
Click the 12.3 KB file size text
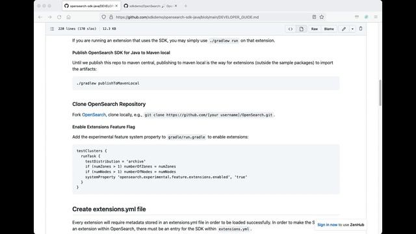[109, 29]
